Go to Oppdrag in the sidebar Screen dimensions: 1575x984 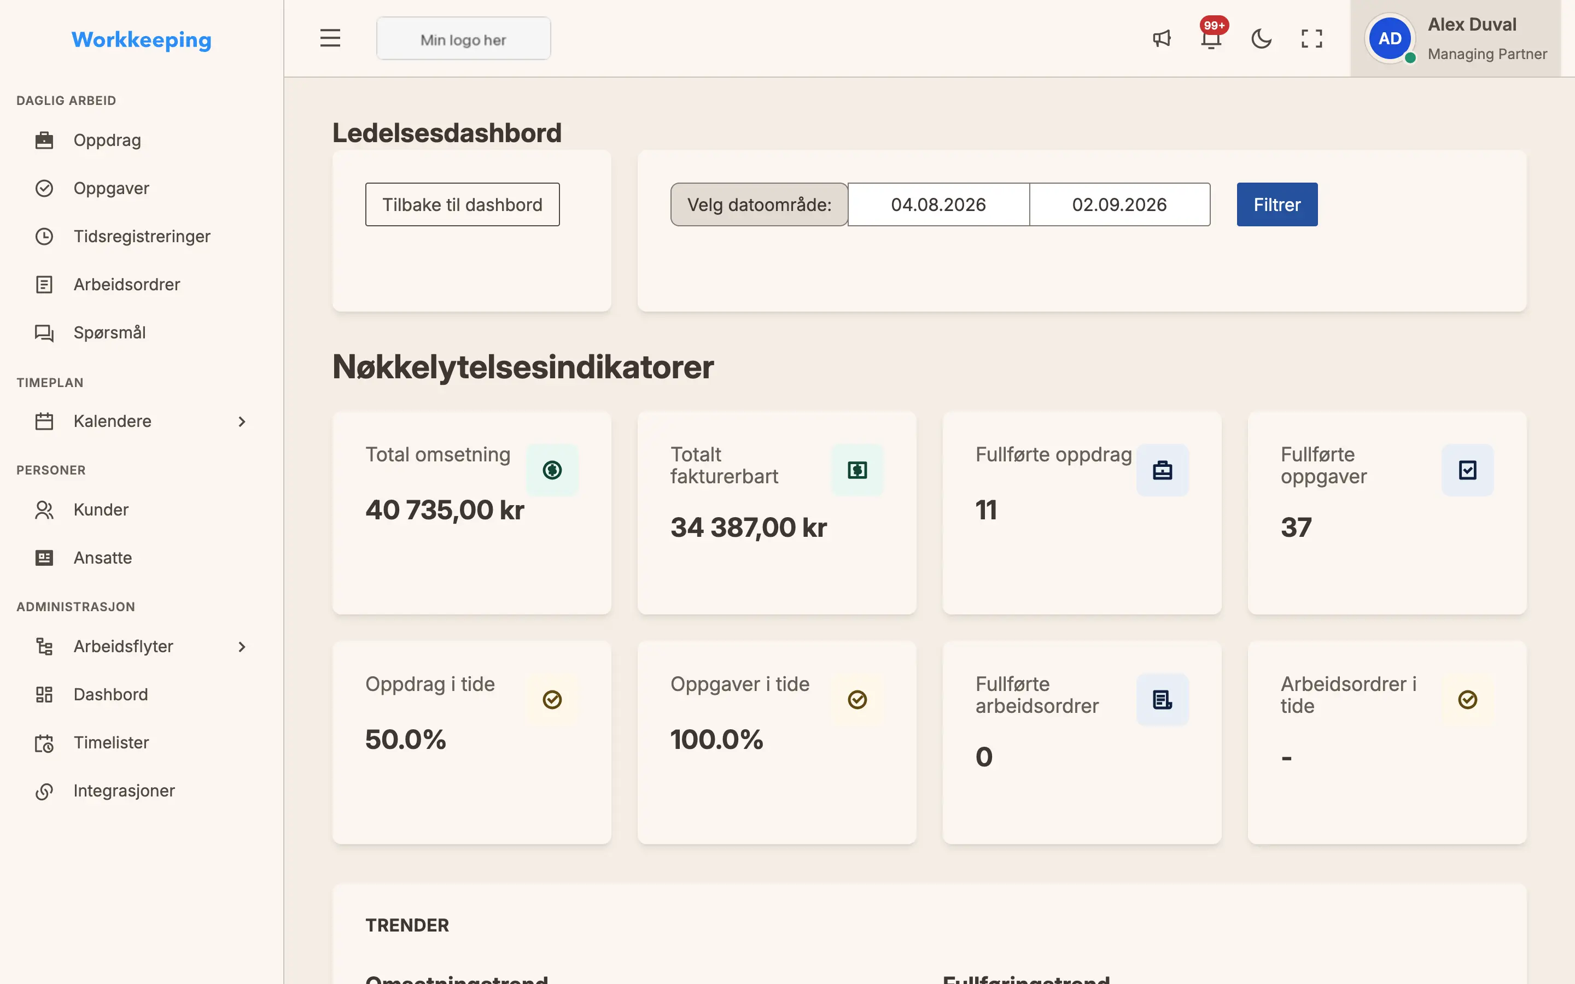(107, 140)
